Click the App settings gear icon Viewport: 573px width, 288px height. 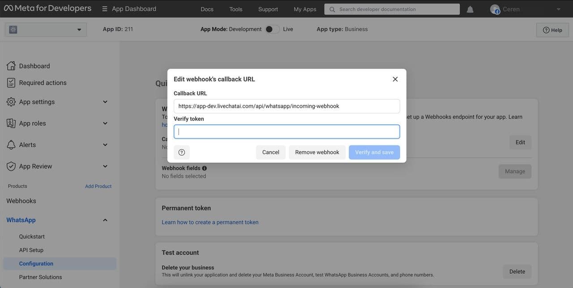coord(11,102)
